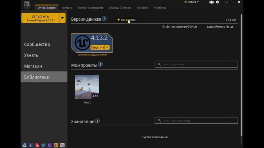Launch Unreal Engine 4.13.2 with big yellow button
The width and height of the screenshot is (264, 148).
tap(40, 18)
